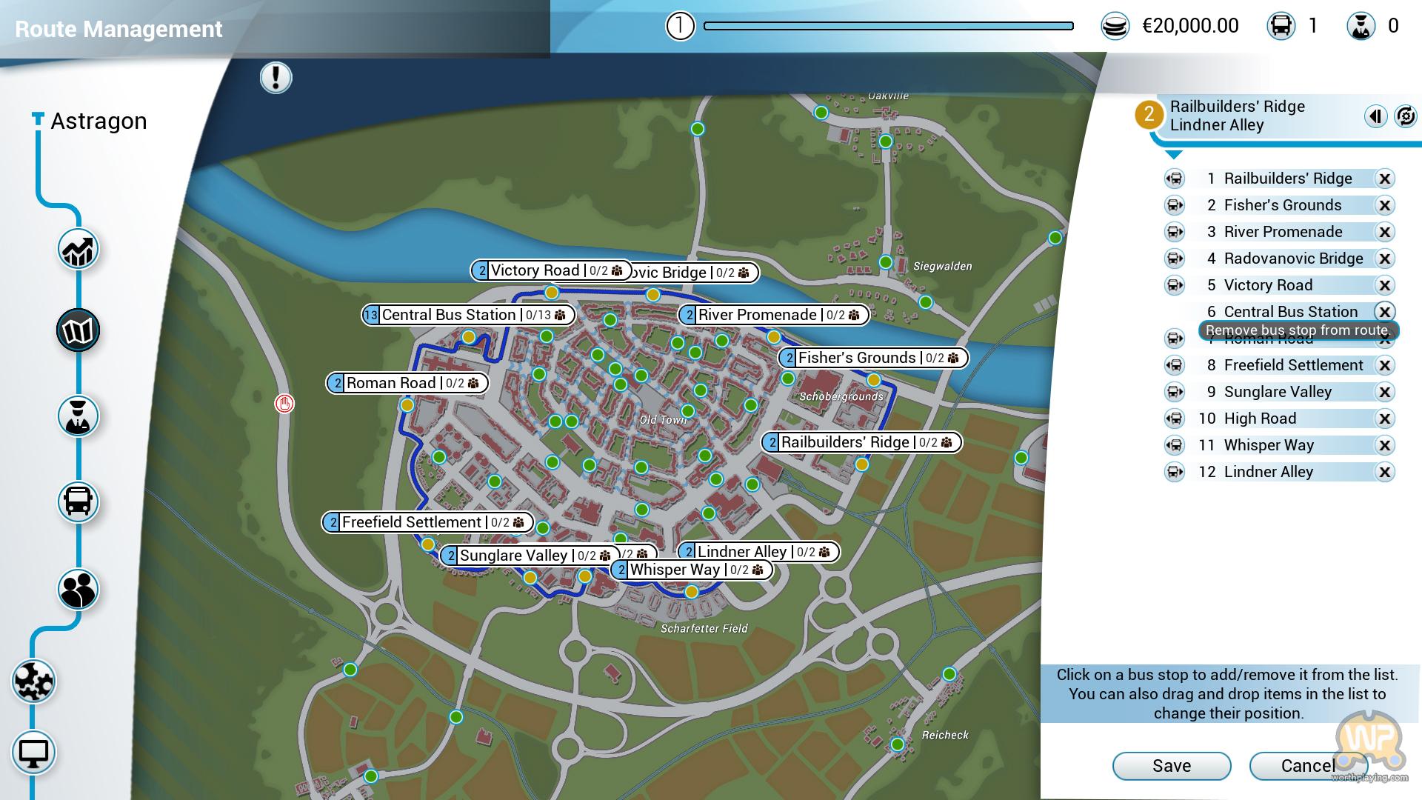
Task: Click the exclamation alert icon
Action: coord(276,78)
